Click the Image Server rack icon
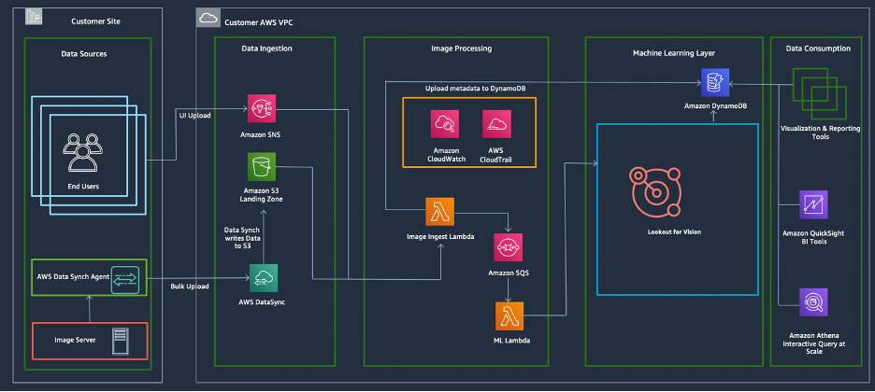The height and width of the screenshot is (392, 875). (120, 341)
